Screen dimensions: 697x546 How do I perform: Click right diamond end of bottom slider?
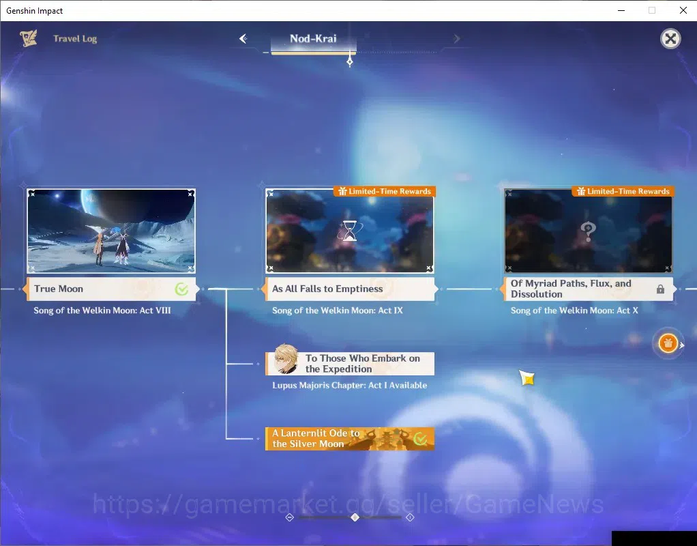coord(411,517)
